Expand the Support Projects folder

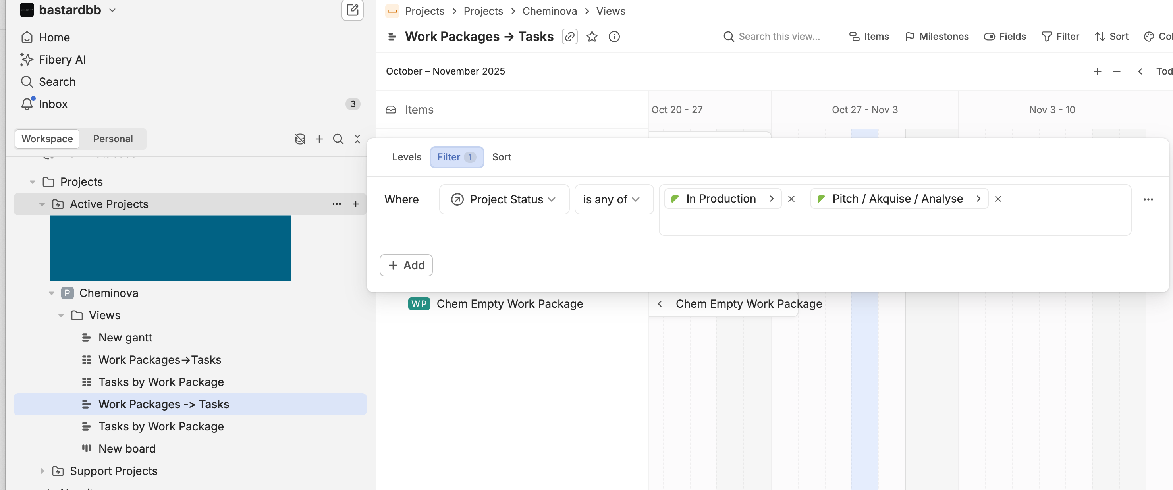[x=42, y=471]
